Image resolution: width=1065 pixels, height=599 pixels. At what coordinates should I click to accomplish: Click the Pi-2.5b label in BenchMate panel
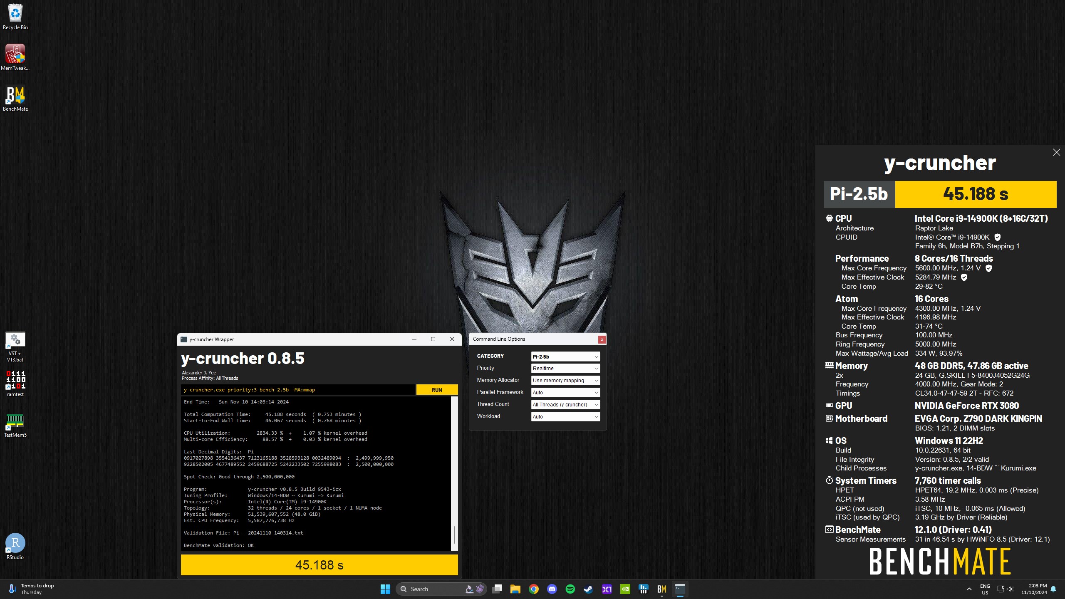(859, 194)
